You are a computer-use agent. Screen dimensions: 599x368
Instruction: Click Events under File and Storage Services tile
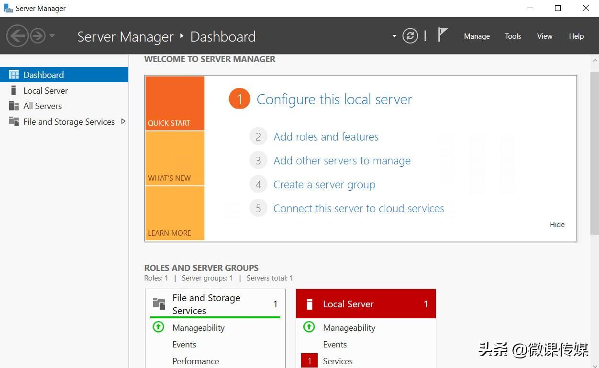(184, 344)
